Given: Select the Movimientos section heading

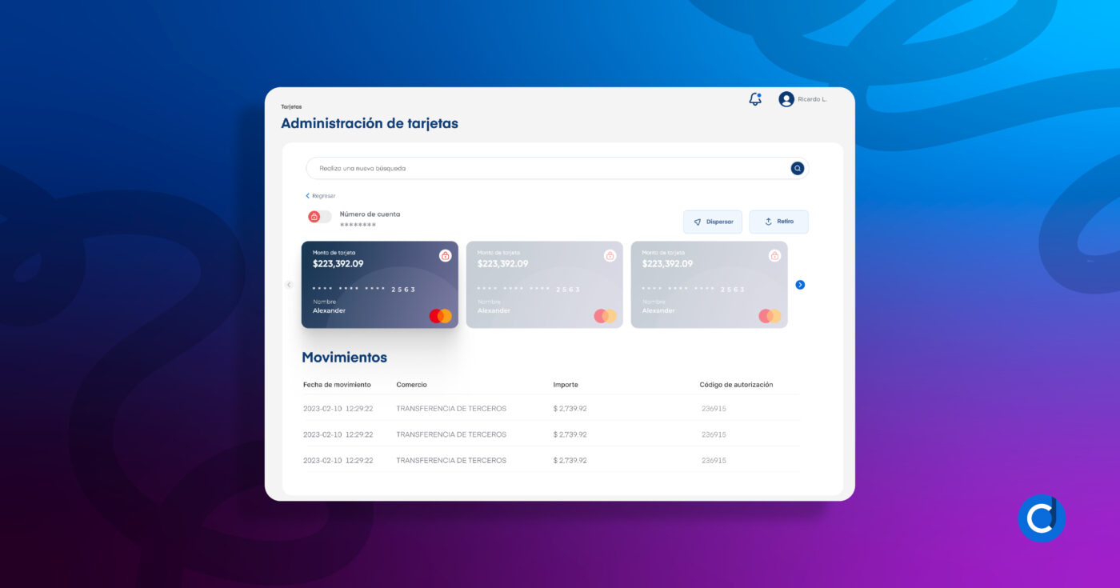Looking at the screenshot, I should 344,357.
